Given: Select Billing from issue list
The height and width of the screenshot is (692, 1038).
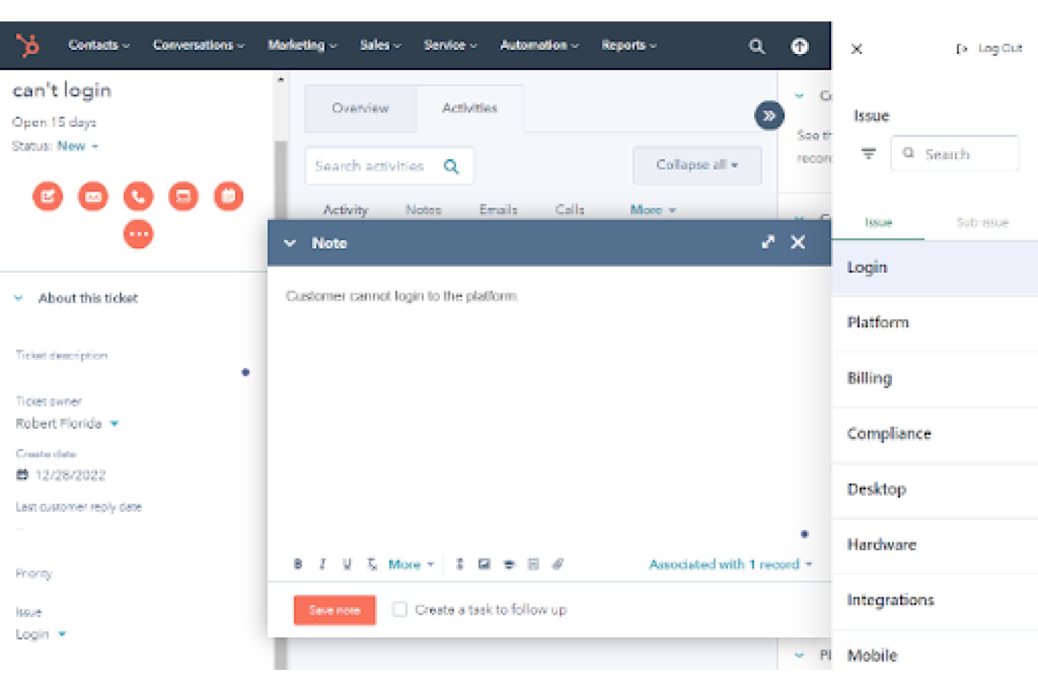Looking at the screenshot, I should pos(935,378).
